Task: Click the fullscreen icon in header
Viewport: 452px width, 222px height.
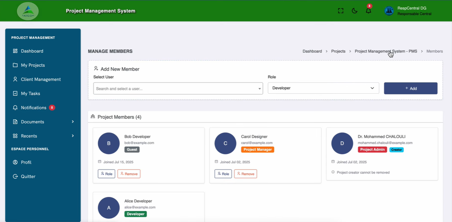Action: (x=341, y=11)
